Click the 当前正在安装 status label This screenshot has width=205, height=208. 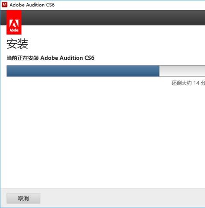point(23,58)
